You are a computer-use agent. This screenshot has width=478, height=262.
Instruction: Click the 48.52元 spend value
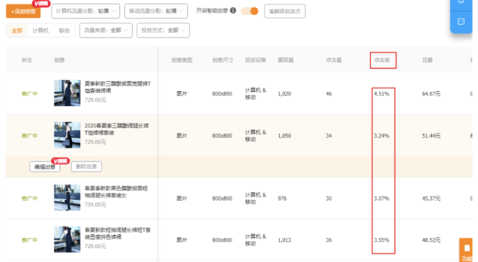431,240
